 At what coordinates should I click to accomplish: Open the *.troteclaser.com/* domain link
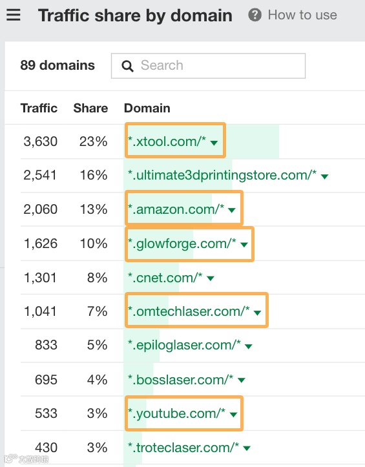[x=183, y=448]
